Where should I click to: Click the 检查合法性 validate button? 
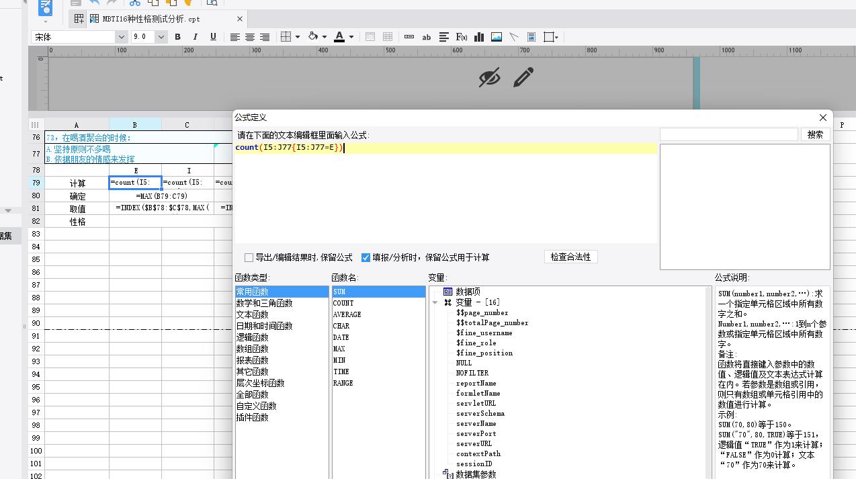click(570, 257)
